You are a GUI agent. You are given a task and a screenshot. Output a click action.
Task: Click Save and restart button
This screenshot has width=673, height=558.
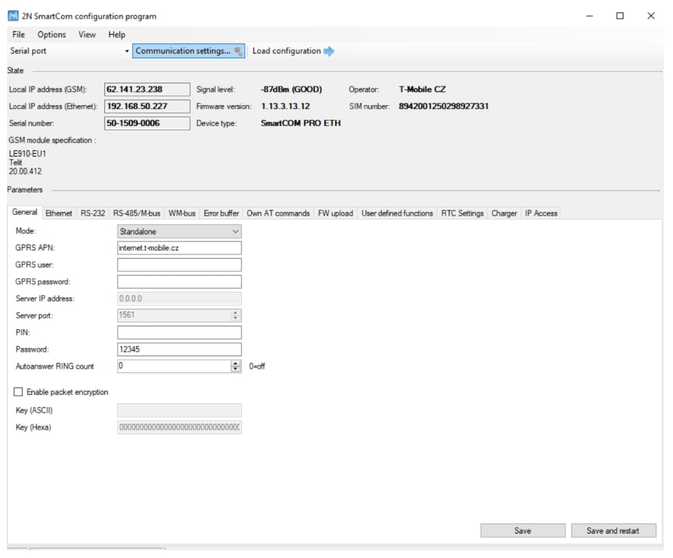[613, 532]
